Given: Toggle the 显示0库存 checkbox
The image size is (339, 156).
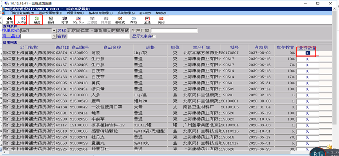Looking at the screenshot, I should coord(154,36).
